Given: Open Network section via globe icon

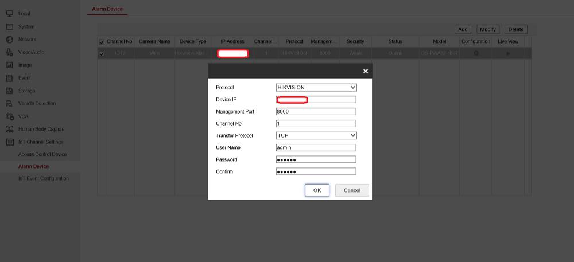Looking at the screenshot, I should tap(10, 40).
